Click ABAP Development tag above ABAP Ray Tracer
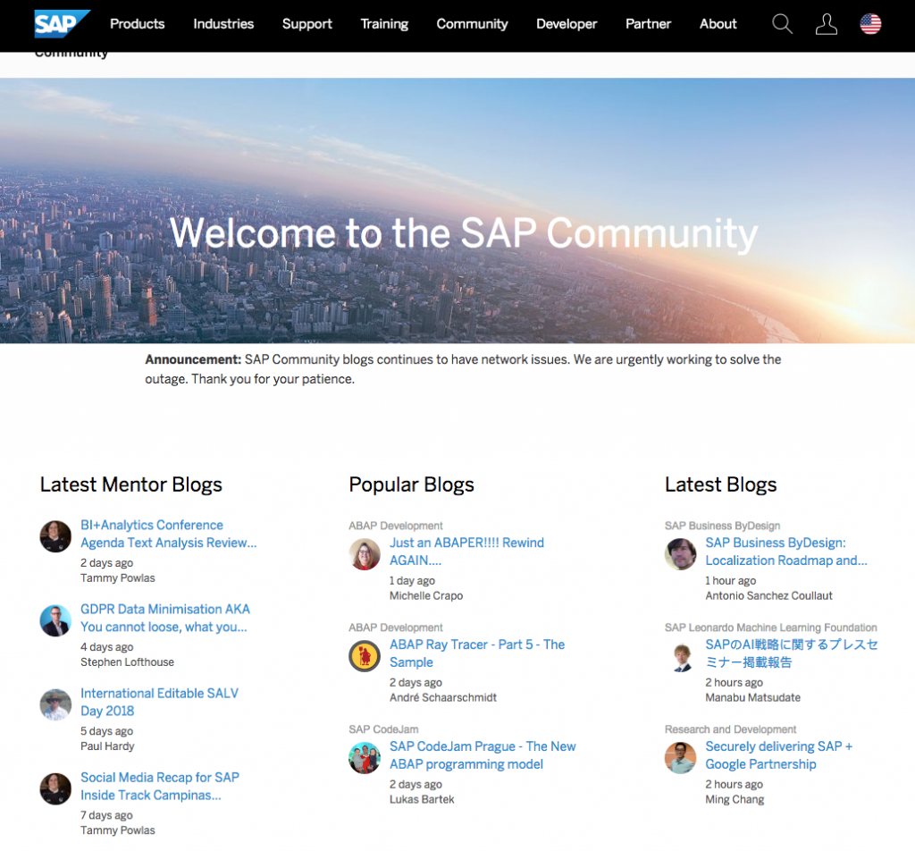This screenshot has height=851, width=915. (396, 628)
